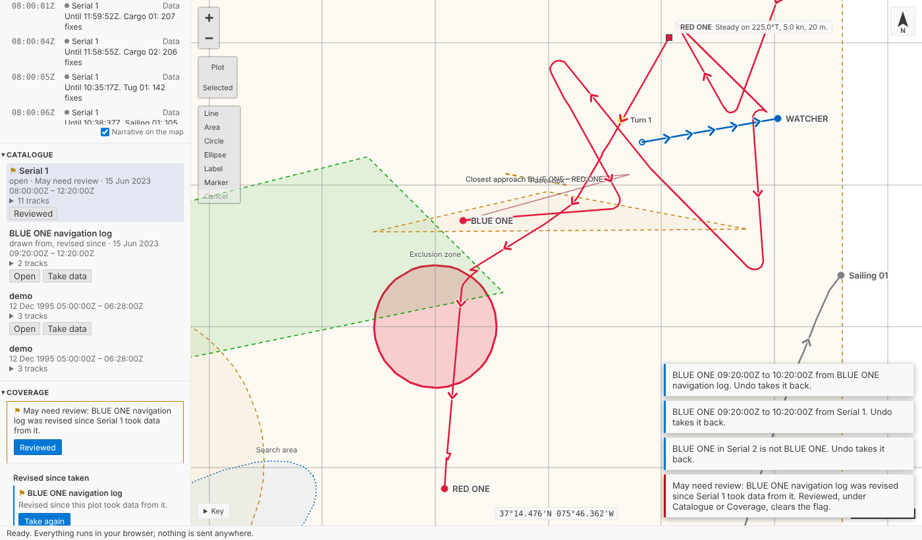Expand 11 tracks under Serial 1

pyautogui.click(x=29, y=201)
